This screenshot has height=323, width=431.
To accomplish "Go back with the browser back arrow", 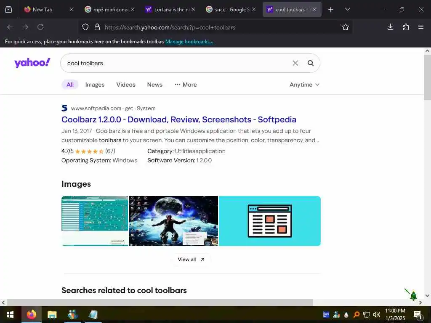I will pyautogui.click(x=10, y=27).
